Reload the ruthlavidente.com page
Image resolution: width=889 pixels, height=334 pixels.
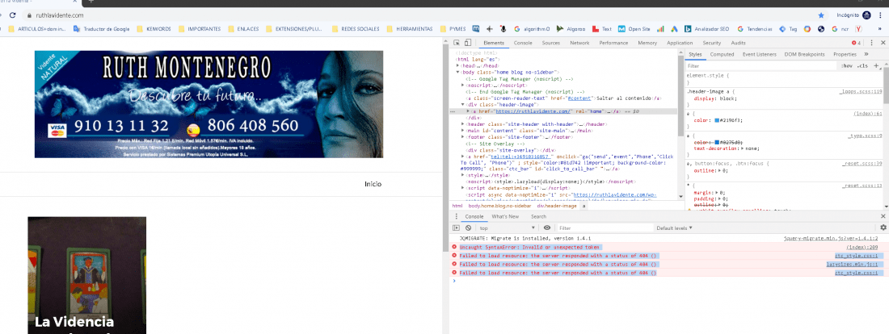coord(12,15)
